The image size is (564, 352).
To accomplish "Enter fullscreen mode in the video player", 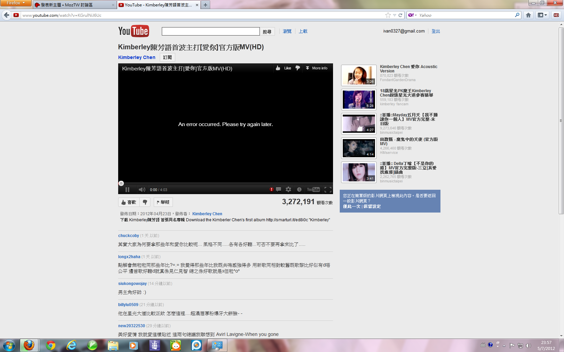I will coord(328,190).
